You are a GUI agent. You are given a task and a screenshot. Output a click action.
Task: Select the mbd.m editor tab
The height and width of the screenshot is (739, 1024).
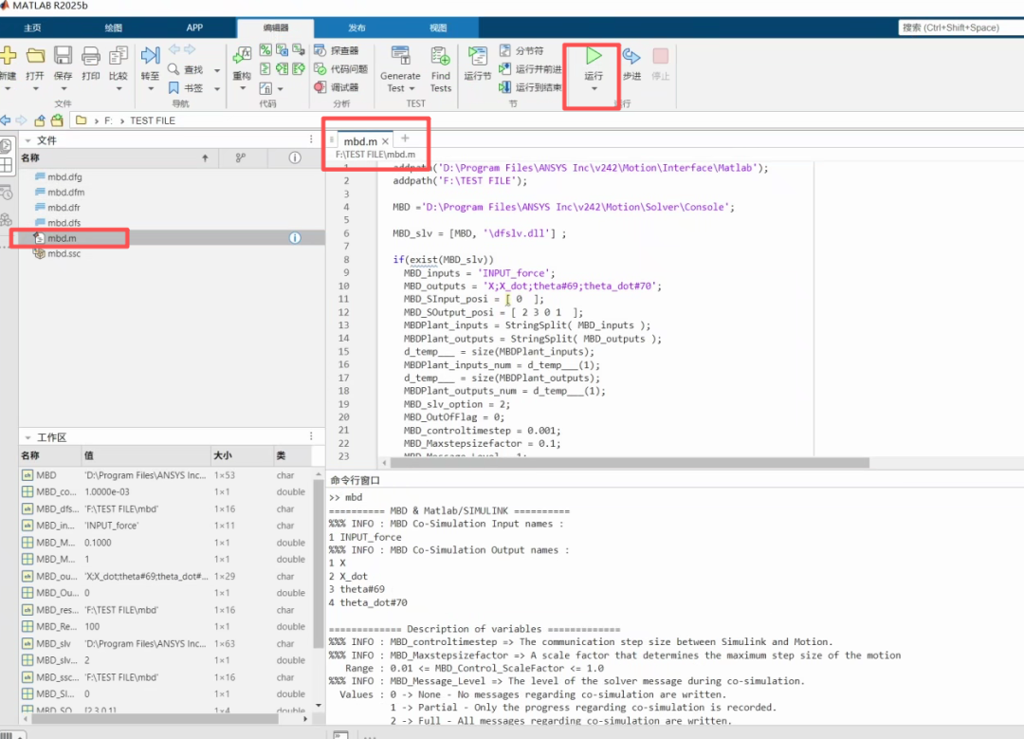point(360,141)
